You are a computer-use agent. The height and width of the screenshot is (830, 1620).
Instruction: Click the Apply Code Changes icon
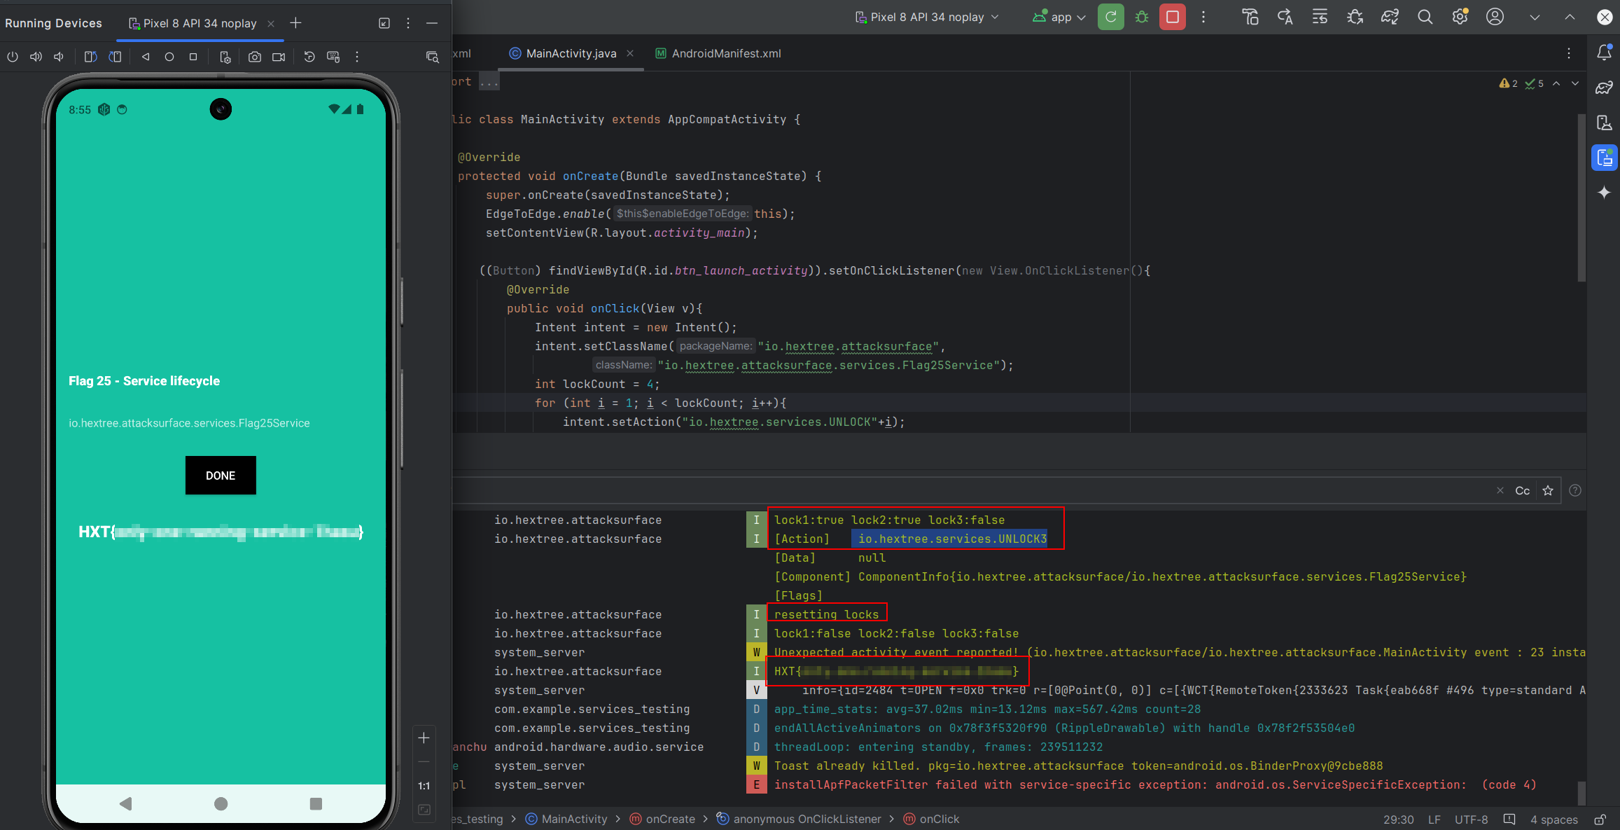pos(1320,17)
